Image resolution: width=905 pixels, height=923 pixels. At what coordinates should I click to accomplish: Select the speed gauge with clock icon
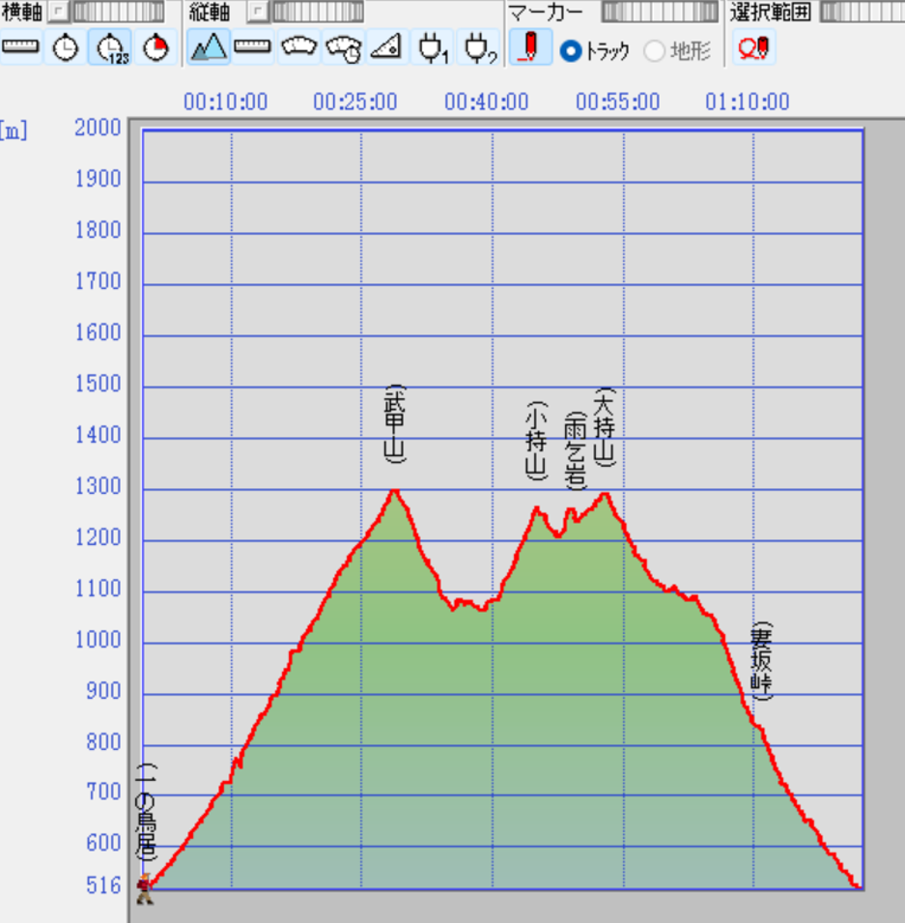click(344, 47)
